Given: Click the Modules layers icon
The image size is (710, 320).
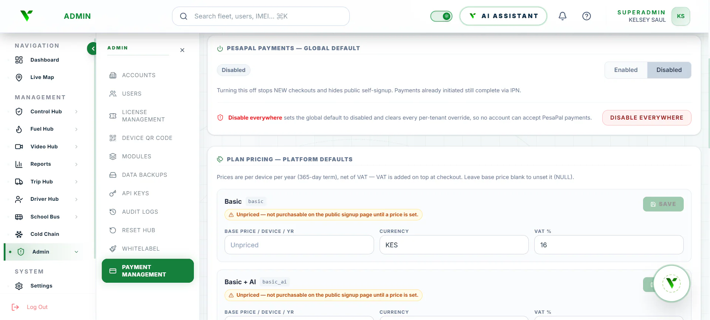Looking at the screenshot, I should 113,156.
